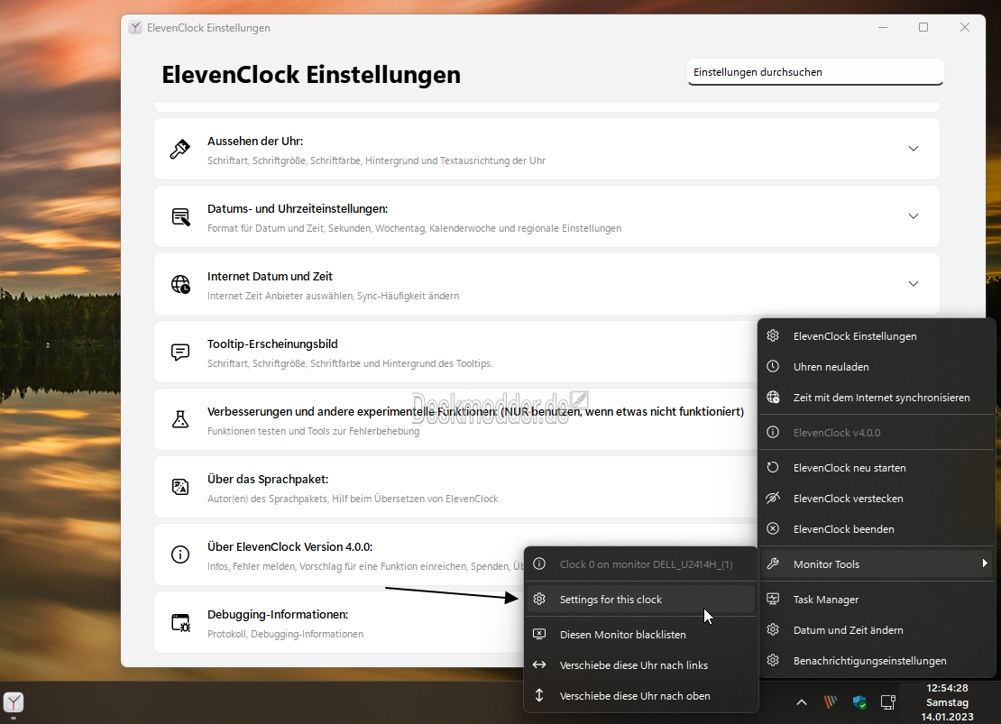Click the speech bubble icon of Tooltip-Erscheinungsbild

click(180, 352)
